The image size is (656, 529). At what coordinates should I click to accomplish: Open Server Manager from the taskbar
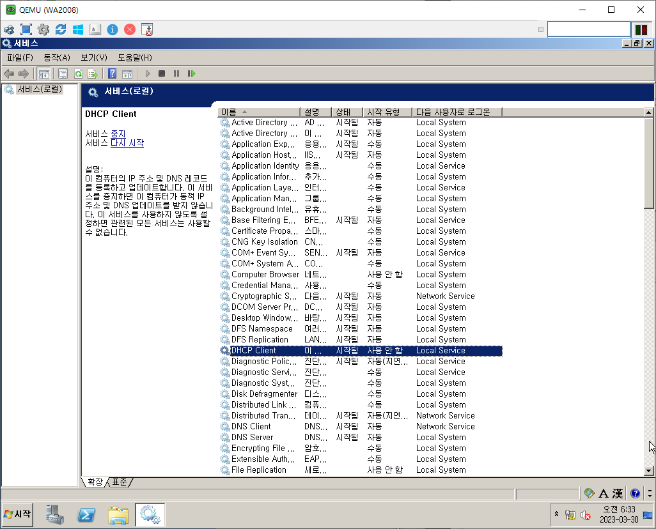pos(55,514)
